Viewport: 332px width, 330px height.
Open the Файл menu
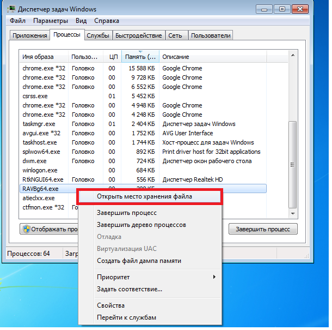coord(17,21)
